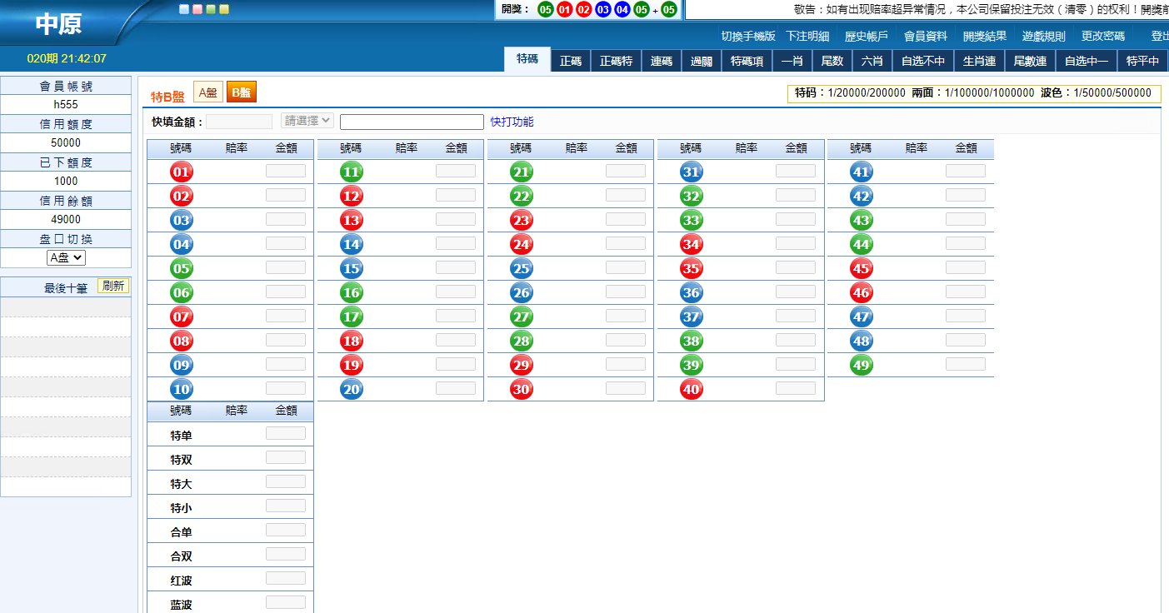Viewport: 1169px width, 613px height.
Task: Click the blue number 10 ball
Action: (181, 390)
